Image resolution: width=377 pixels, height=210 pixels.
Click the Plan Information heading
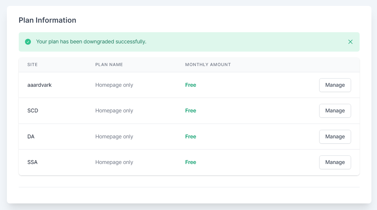(47, 20)
